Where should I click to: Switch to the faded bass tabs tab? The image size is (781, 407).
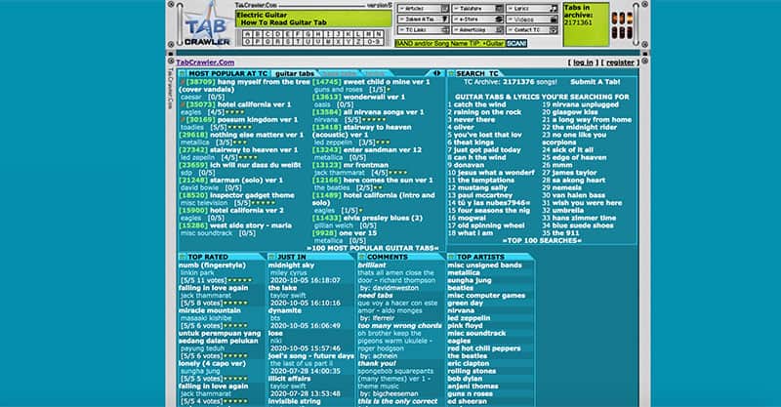341,73
